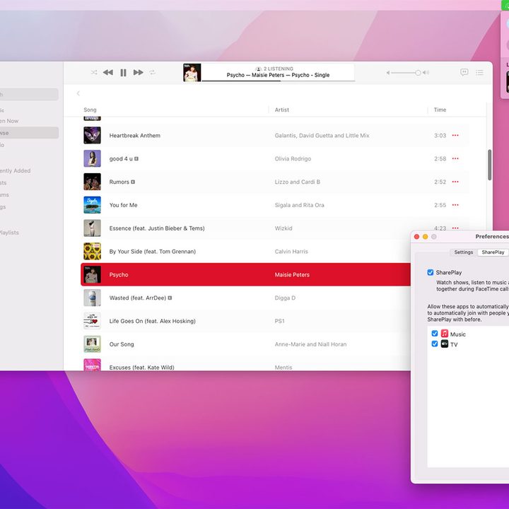Click artist Olivia Rodrigo
Viewport: 509px width, 509px height.
[293, 159]
